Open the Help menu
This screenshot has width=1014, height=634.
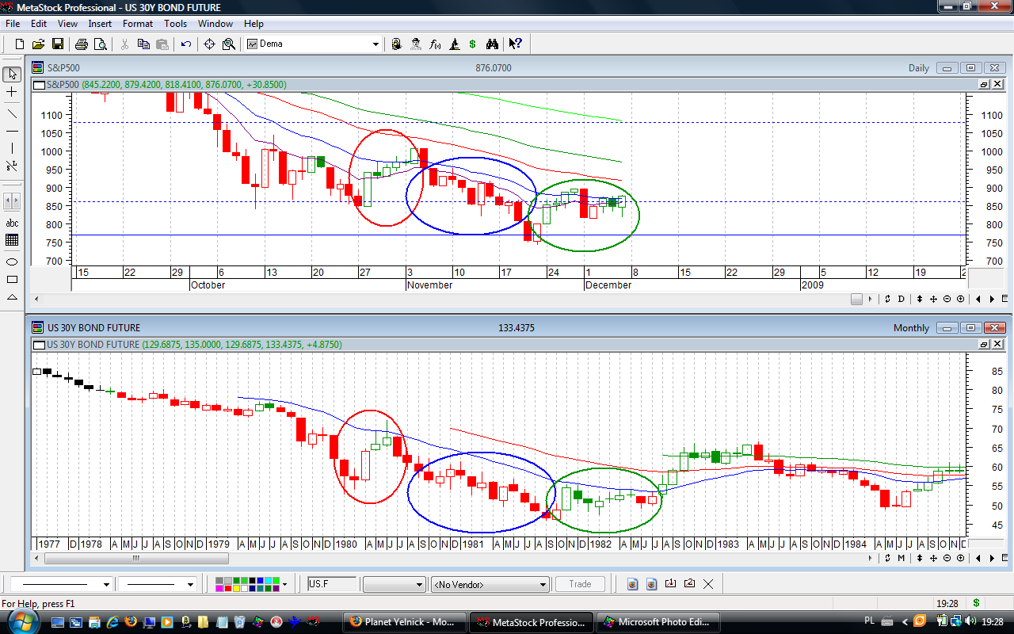pyautogui.click(x=253, y=24)
